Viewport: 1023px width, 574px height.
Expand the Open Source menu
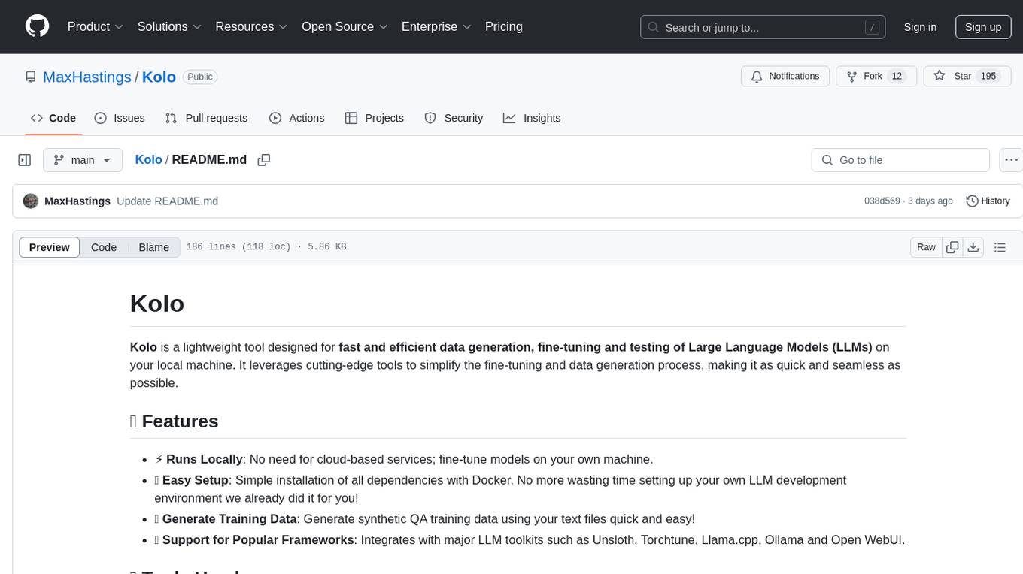[345, 26]
